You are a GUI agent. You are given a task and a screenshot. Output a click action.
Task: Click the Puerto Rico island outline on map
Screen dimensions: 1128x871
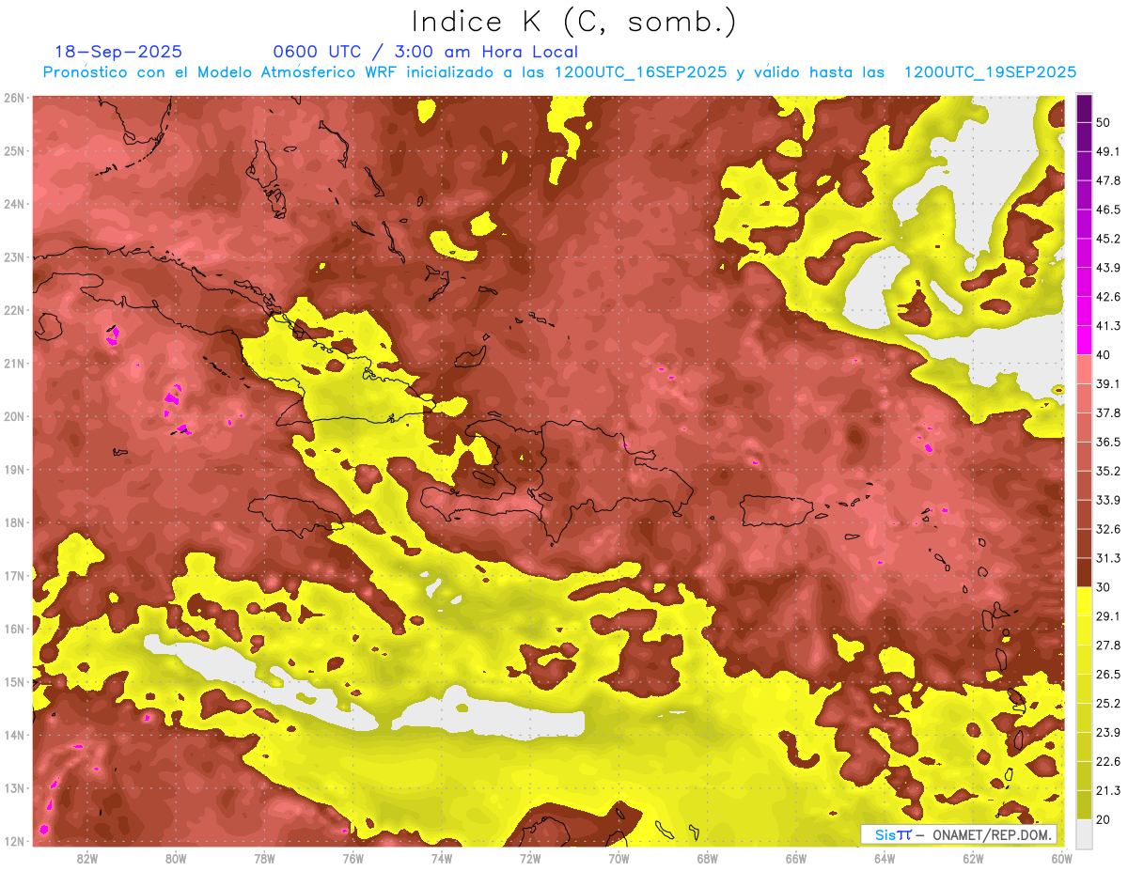point(776,510)
